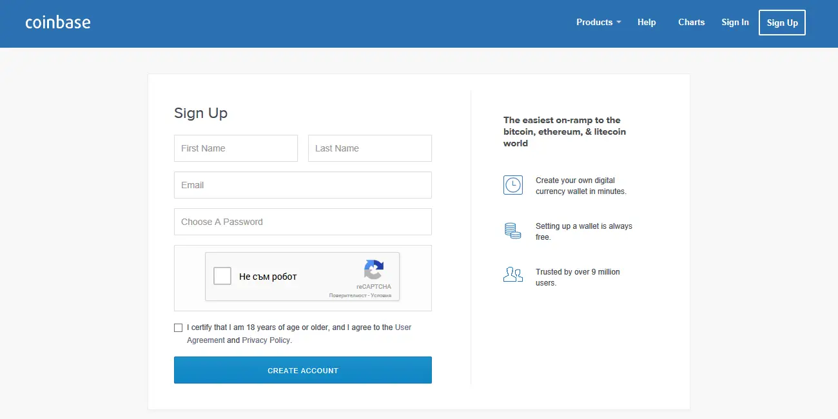Click the Sign Up form heading
Image resolution: width=838 pixels, height=419 pixels.
[200, 113]
